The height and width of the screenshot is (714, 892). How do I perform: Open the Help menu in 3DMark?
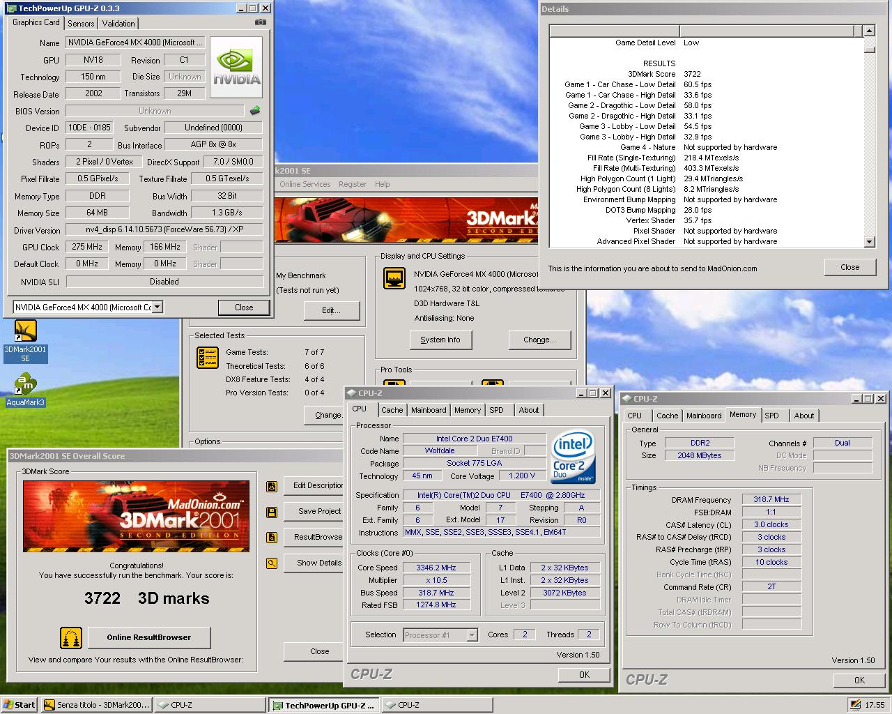pos(383,184)
